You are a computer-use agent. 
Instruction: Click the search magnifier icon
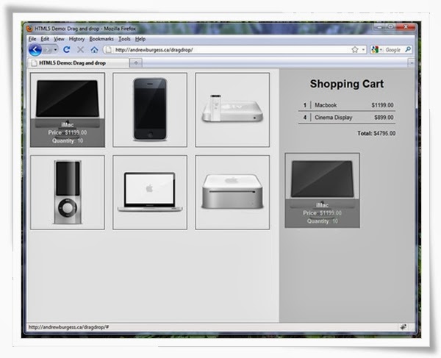tap(408, 49)
